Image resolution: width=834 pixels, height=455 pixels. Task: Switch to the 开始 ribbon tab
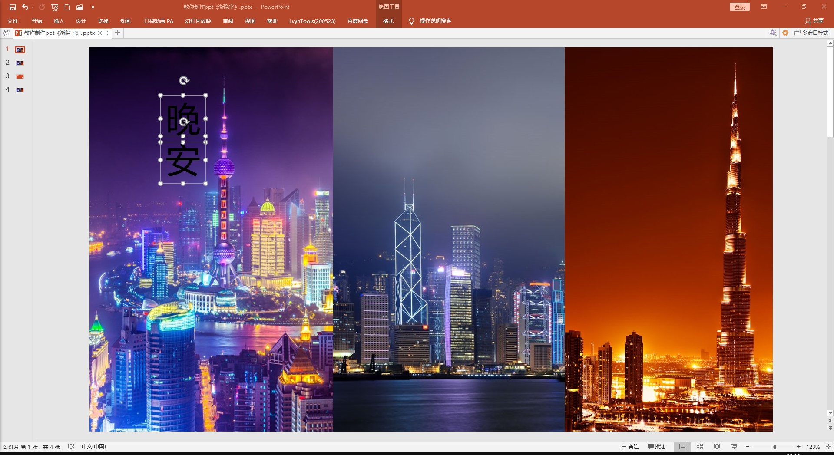click(x=36, y=21)
